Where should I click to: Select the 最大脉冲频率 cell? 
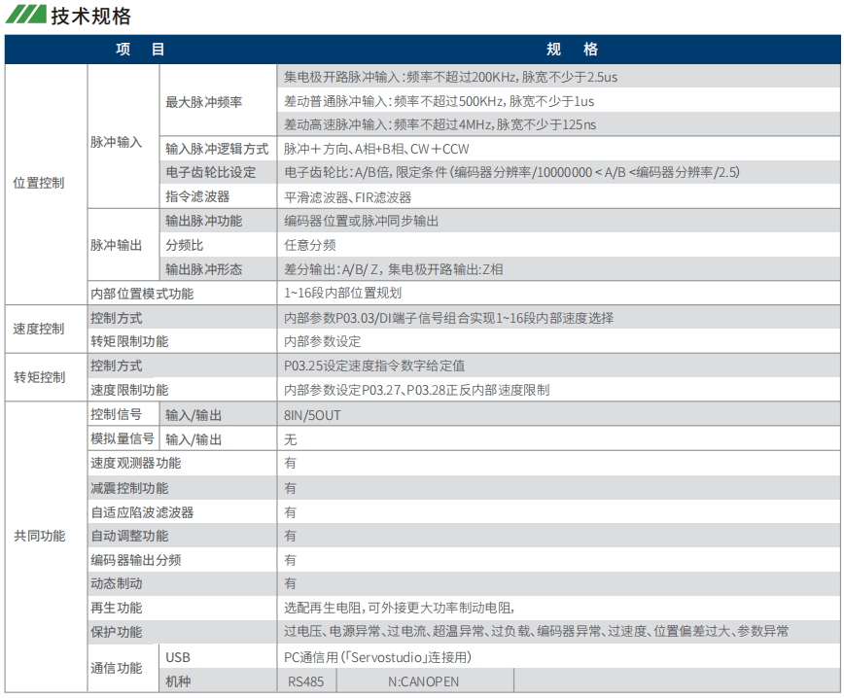point(204,101)
